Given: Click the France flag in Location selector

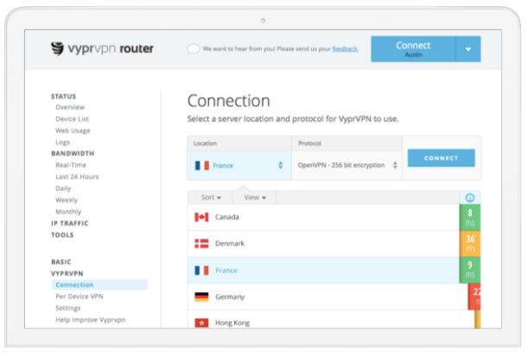Looking at the screenshot, I should coord(202,165).
